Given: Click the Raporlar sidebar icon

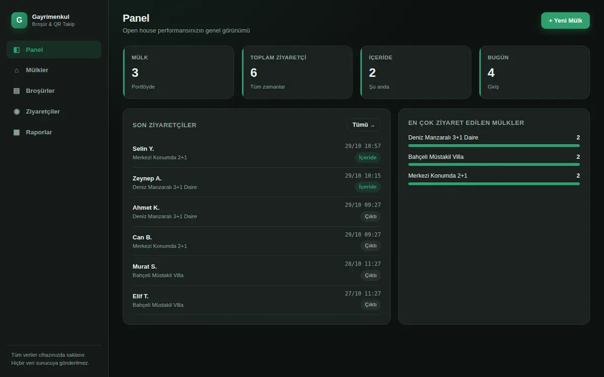Looking at the screenshot, I should click(17, 132).
